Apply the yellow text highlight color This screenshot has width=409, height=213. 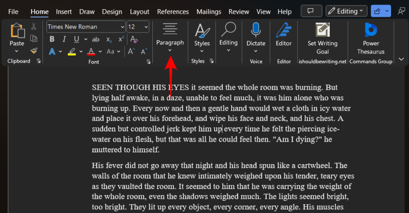(72, 51)
